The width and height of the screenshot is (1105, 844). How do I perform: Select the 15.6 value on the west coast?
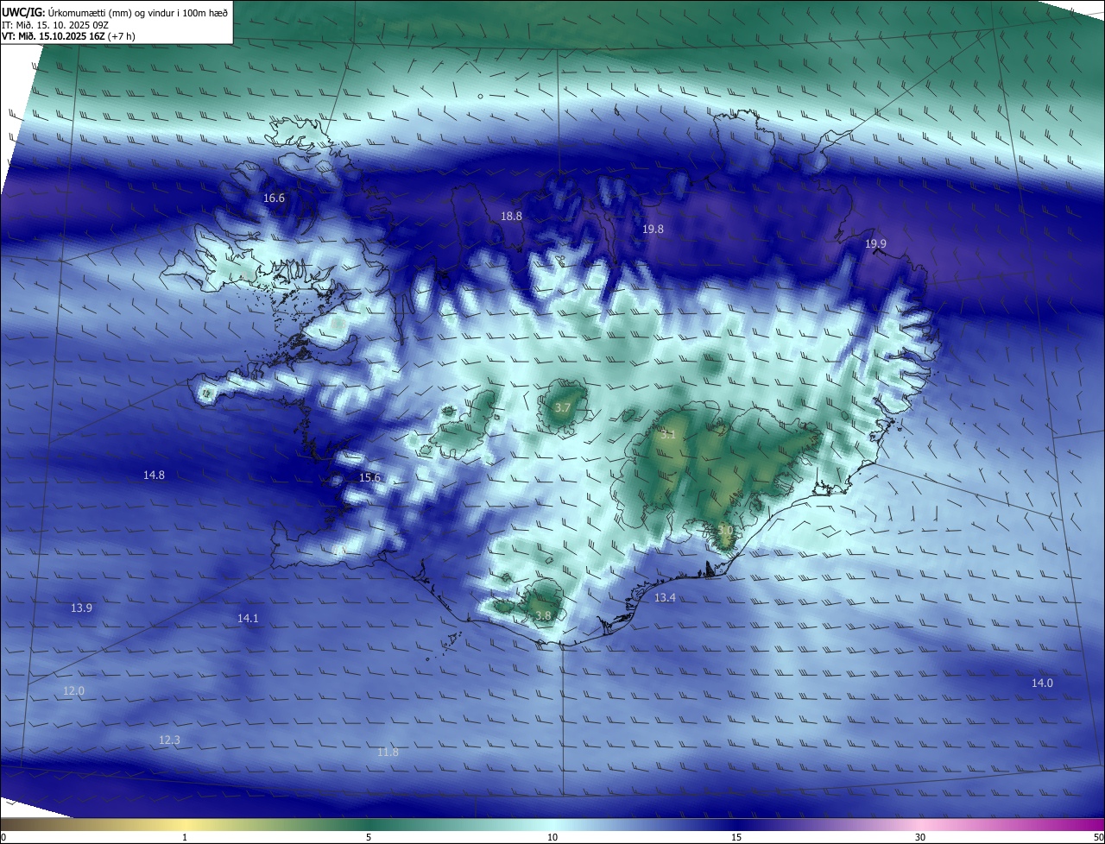[369, 478]
